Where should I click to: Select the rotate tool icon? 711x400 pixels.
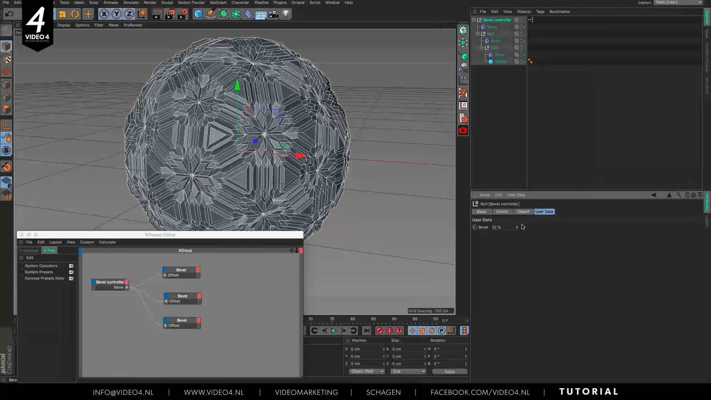[x=75, y=14]
